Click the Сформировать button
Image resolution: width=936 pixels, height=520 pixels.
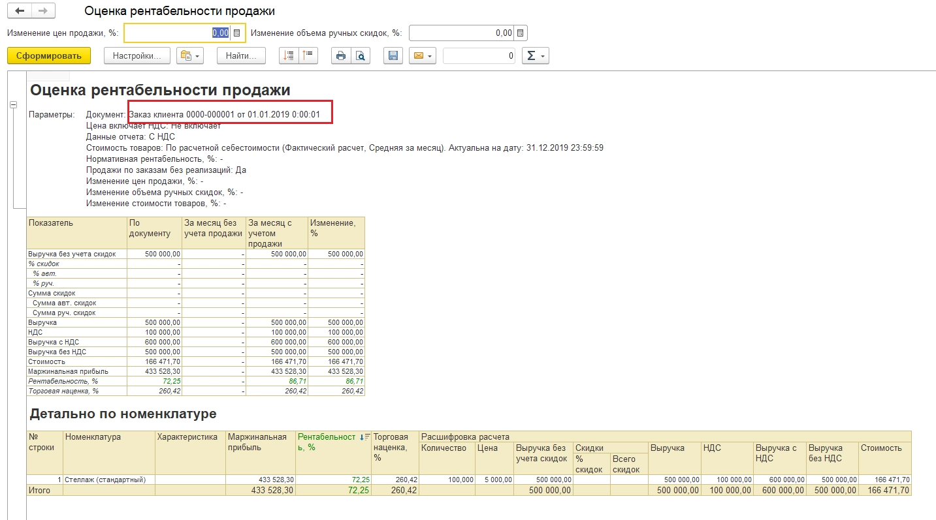(49, 56)
